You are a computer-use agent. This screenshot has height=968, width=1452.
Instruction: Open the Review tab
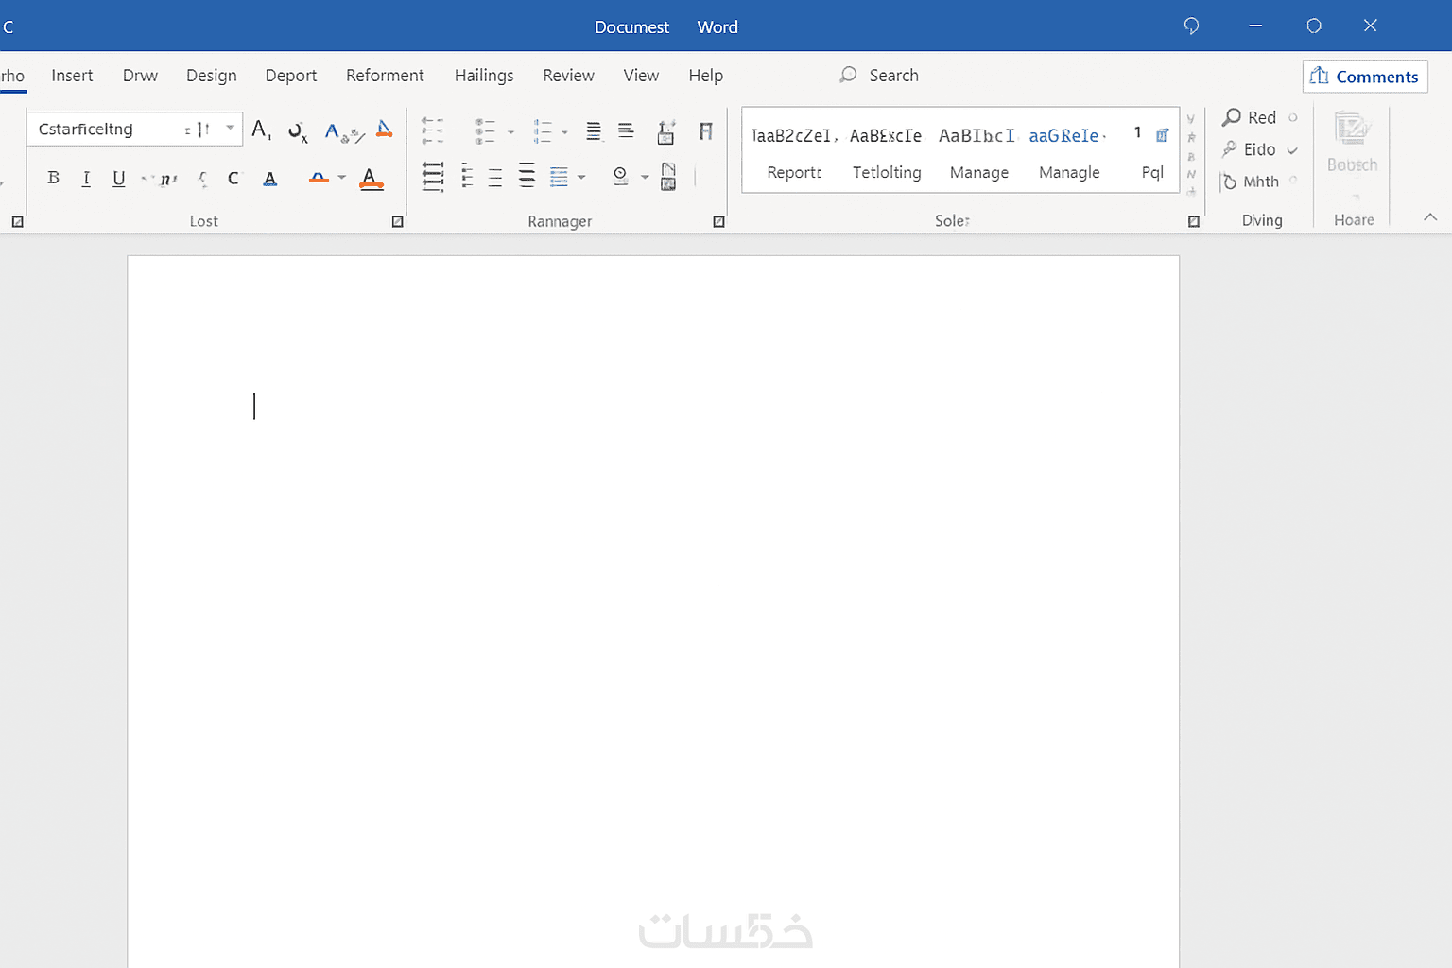(x=568, y=76)
